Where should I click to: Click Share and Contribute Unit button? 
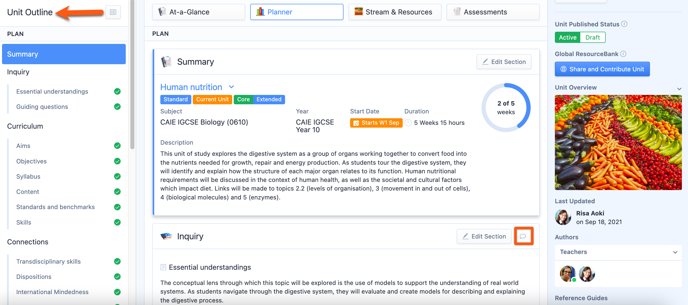[602, 69]
